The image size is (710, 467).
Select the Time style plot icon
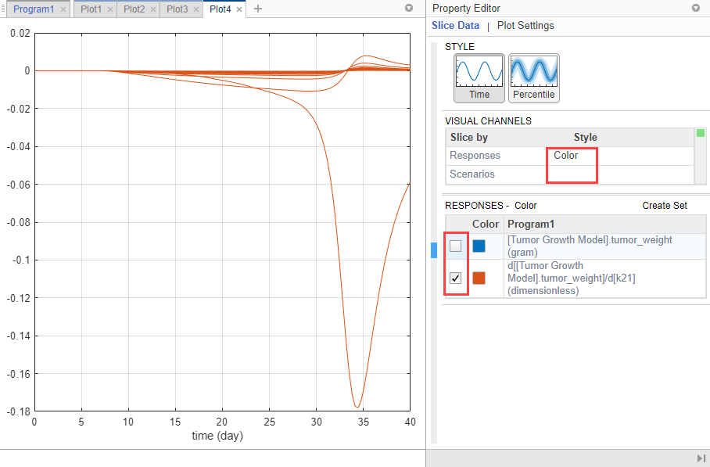(x=479, y=78)
